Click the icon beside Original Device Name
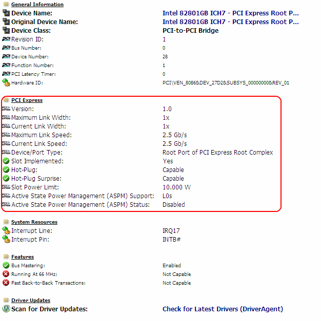Screen dimensions: 321x321 click(x=6, y=22)
